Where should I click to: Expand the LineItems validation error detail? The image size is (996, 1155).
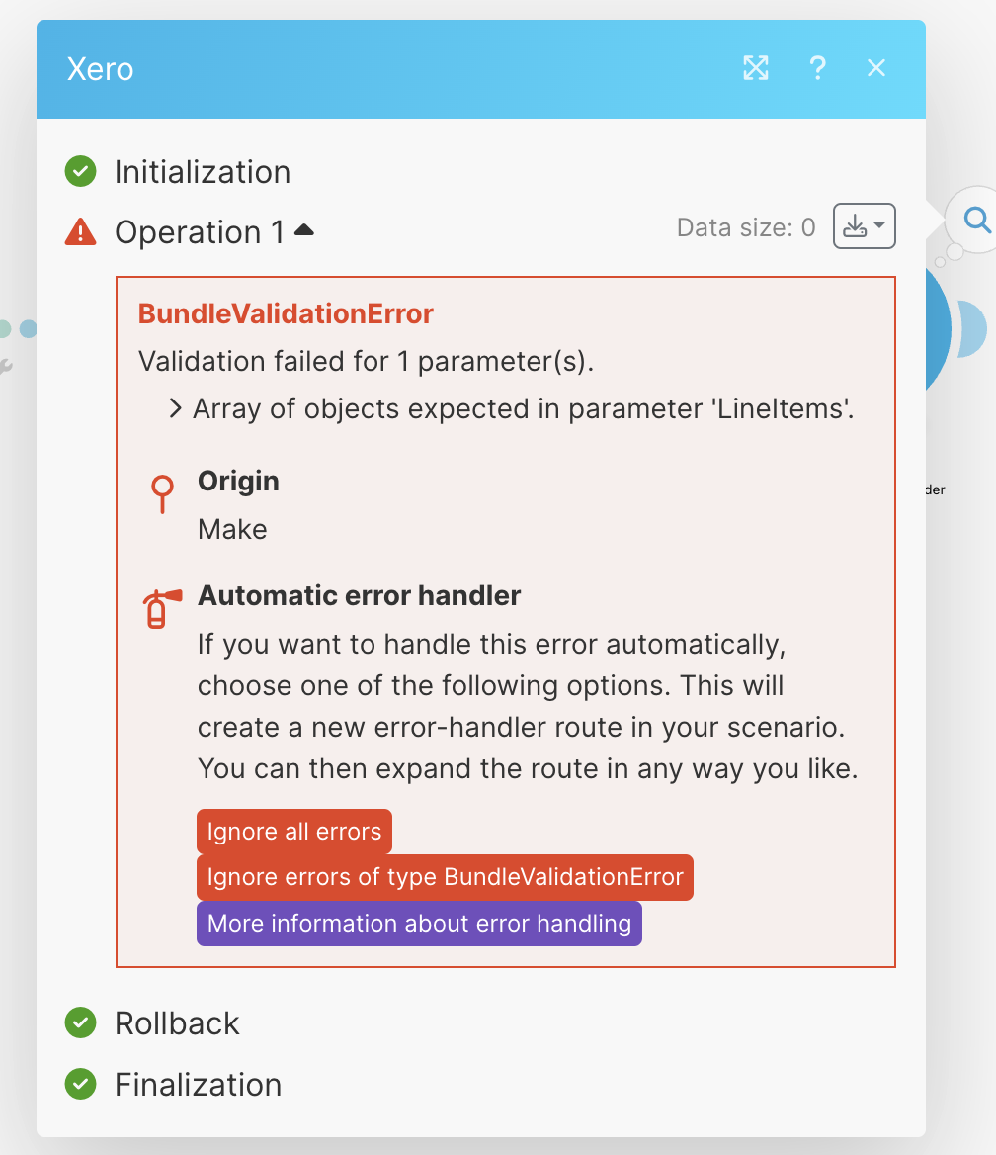coord(176,408)
